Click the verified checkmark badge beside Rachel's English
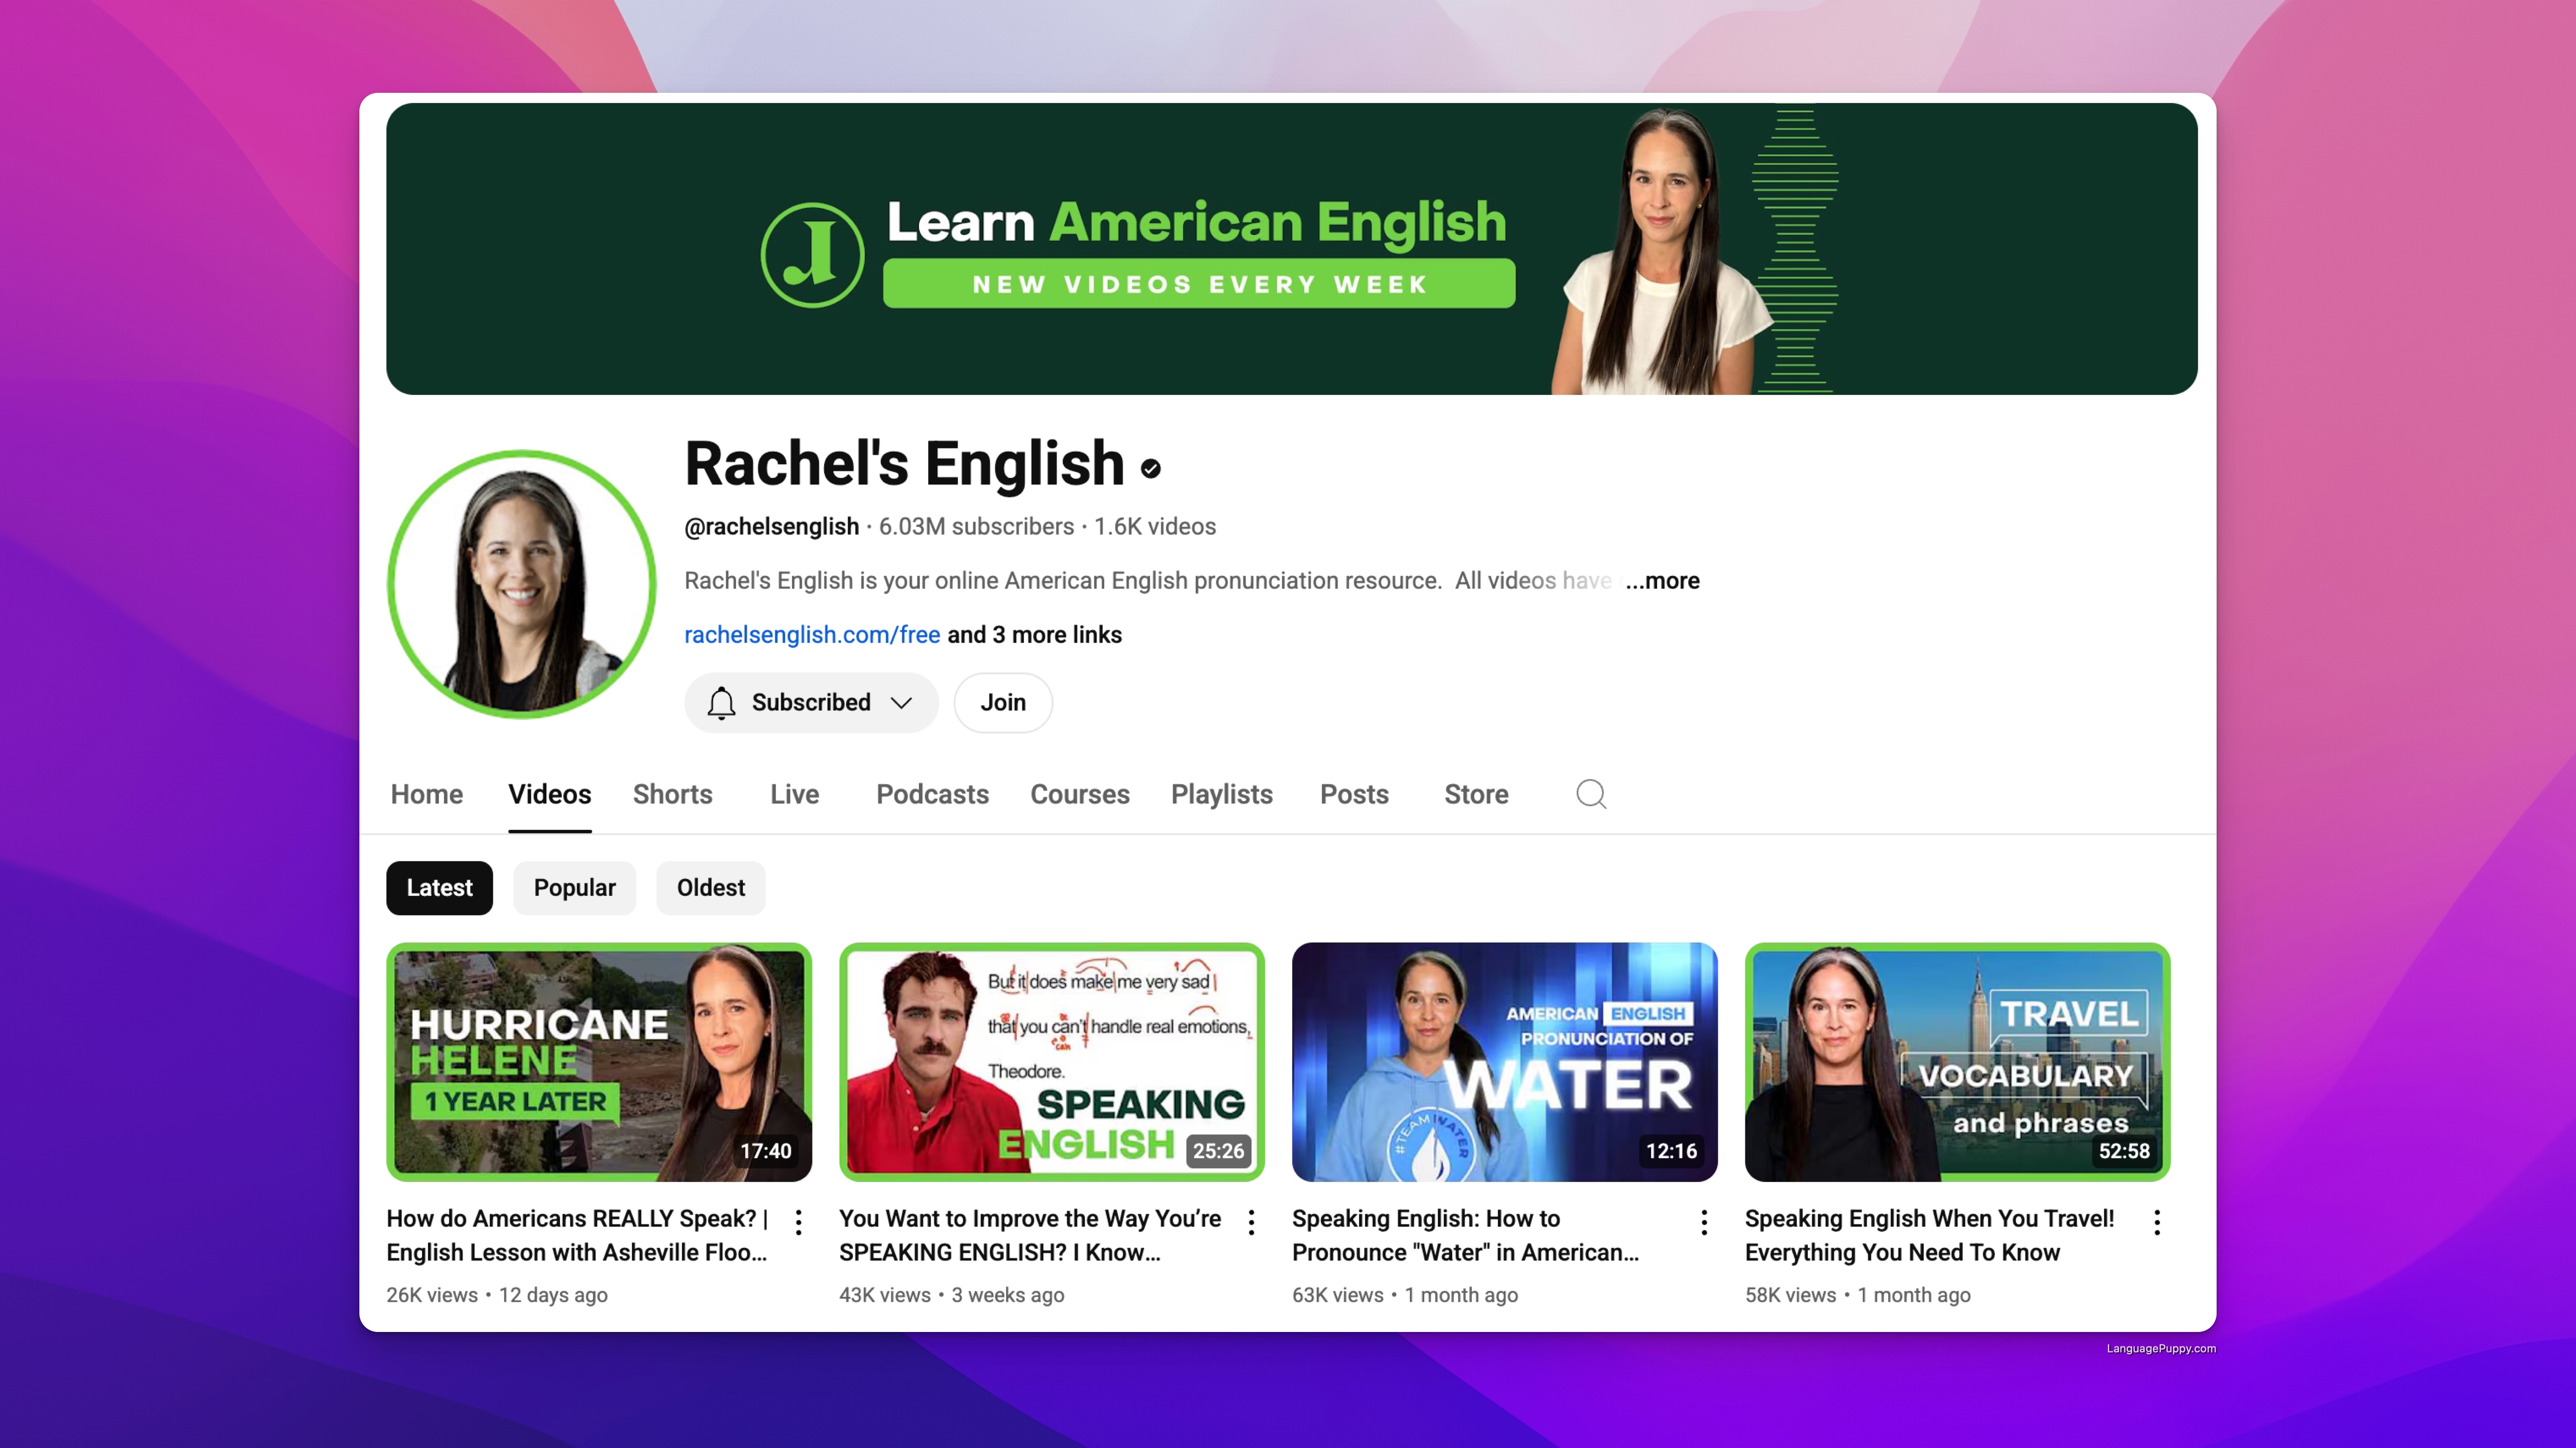2576x1448 pixels. tap(1151, 469)
